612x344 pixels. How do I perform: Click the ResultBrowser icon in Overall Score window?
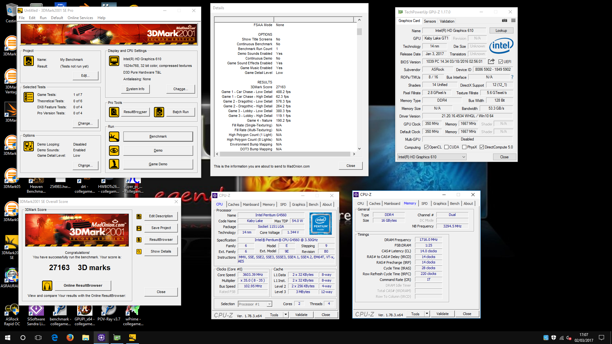pyautogui.click(x=139, y=240)
